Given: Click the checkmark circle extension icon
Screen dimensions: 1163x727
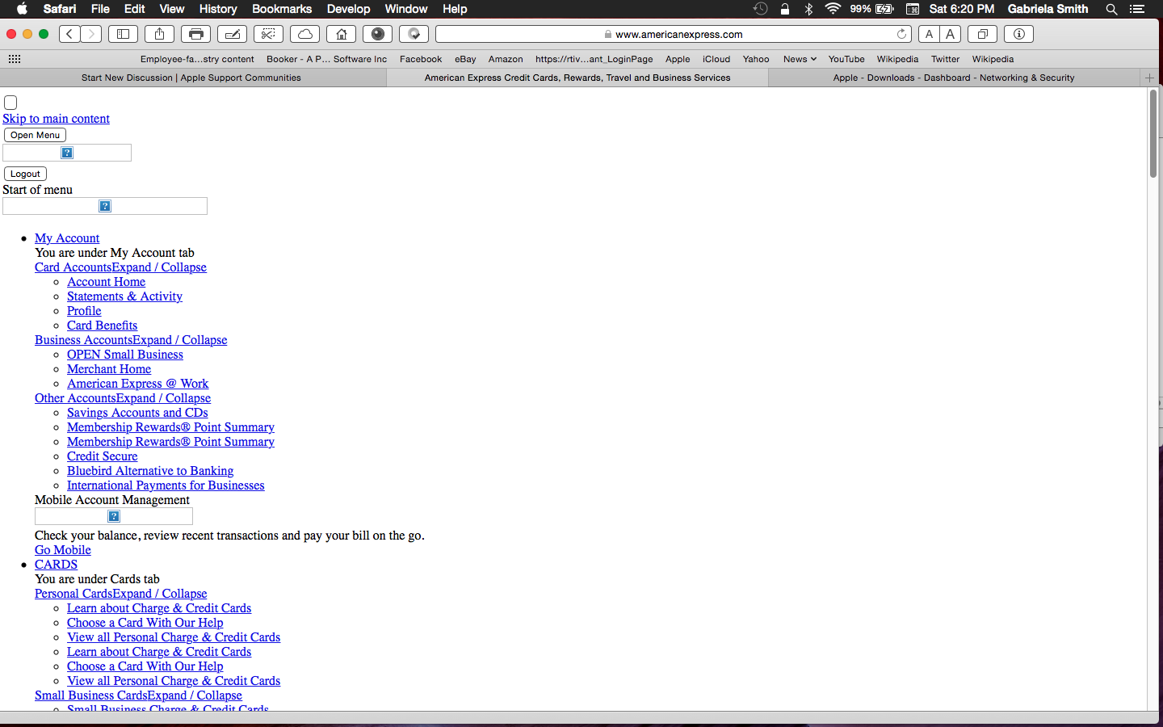Looking at the screenshot, I should tap(414, 34).
